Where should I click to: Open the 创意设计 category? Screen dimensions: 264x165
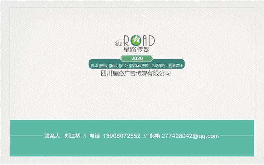click(x=176, y=66)
